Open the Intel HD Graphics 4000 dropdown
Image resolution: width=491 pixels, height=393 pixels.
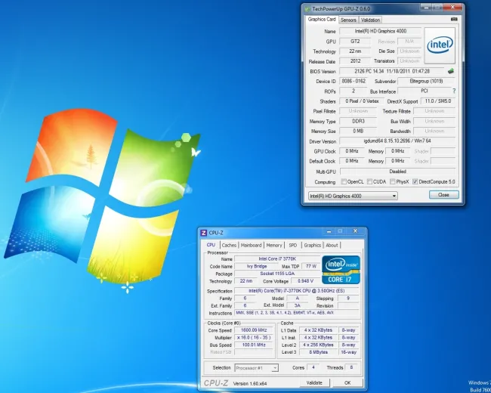click(x=353, y=196)
